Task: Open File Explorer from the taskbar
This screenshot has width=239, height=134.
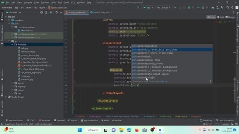Action: click(121, 130)
